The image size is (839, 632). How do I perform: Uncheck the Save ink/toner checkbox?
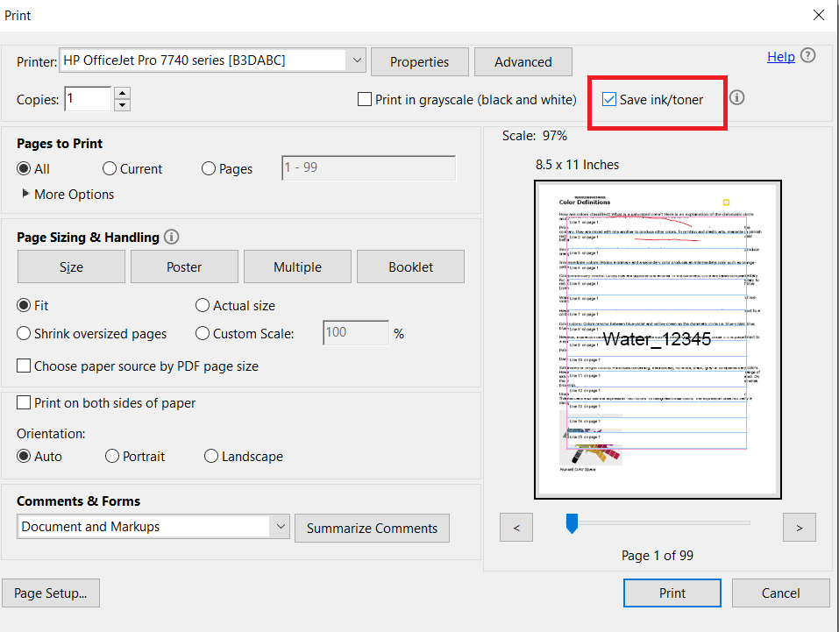pos(609,99)
